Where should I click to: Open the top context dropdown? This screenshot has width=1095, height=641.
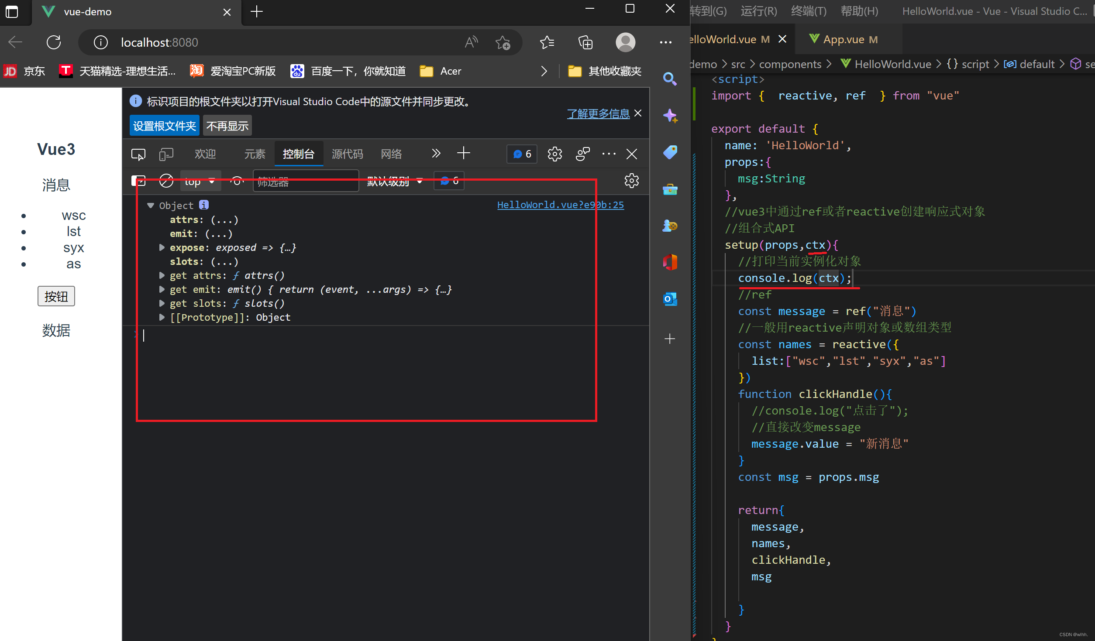(200, 181)
